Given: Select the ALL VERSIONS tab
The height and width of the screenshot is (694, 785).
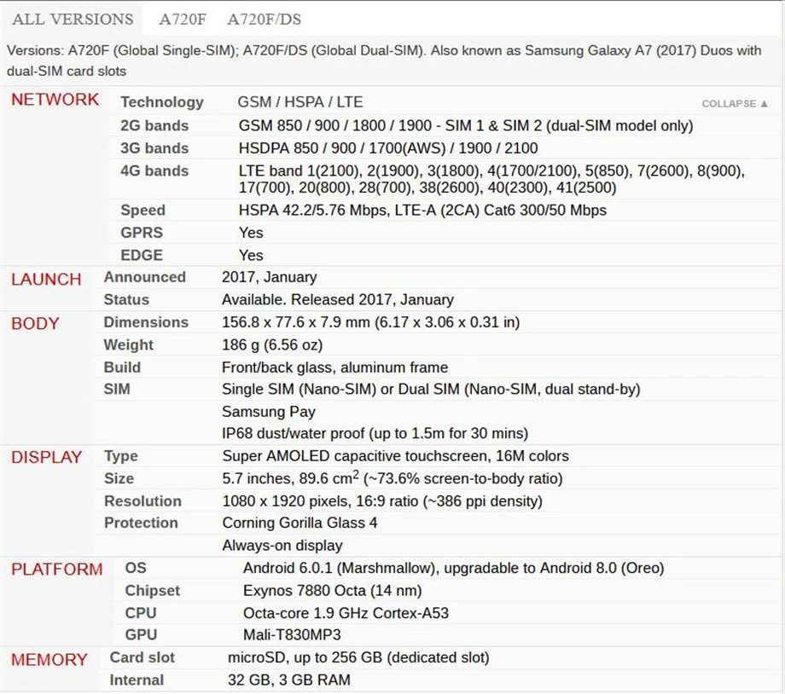Looking at the screenshot, I should coord(73,19).
